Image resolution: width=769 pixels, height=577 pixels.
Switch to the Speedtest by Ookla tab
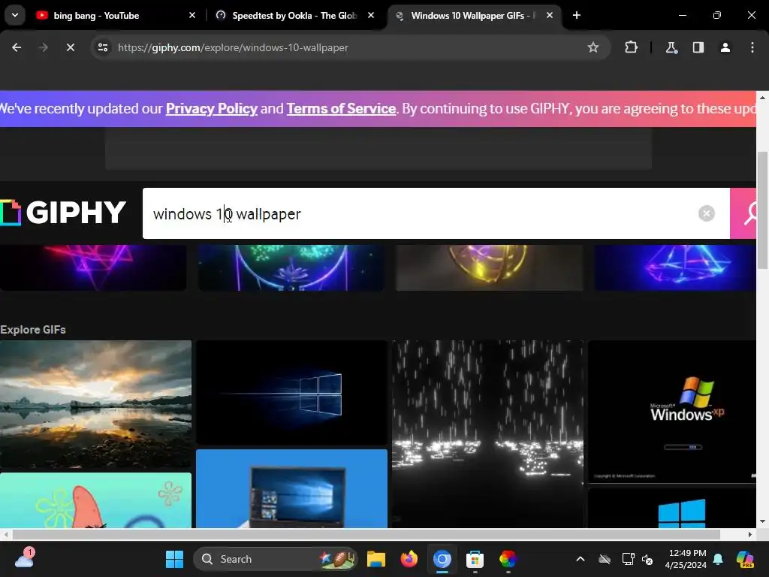coord(295,15)
